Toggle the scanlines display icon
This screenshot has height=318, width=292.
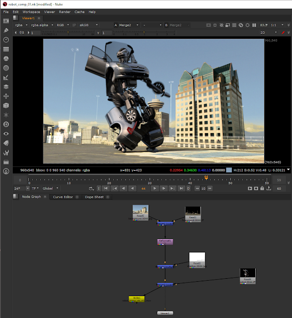234,25
